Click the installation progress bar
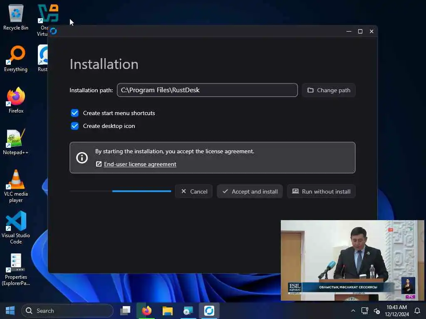The image size is (426, 319). coord(120,191)
